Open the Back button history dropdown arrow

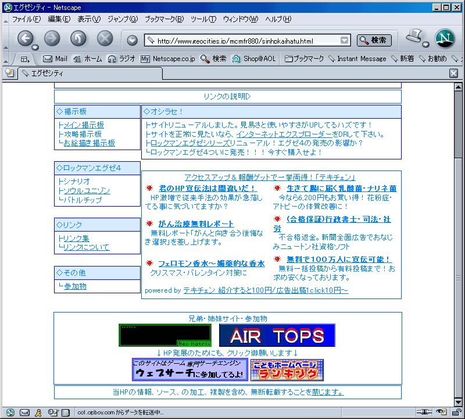tap(35, 47)
